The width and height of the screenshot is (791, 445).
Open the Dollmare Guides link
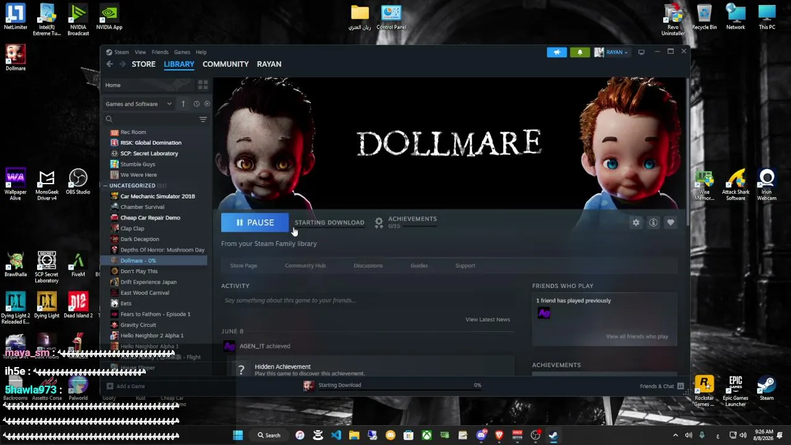pyautogui.click(x=419, y=266)
